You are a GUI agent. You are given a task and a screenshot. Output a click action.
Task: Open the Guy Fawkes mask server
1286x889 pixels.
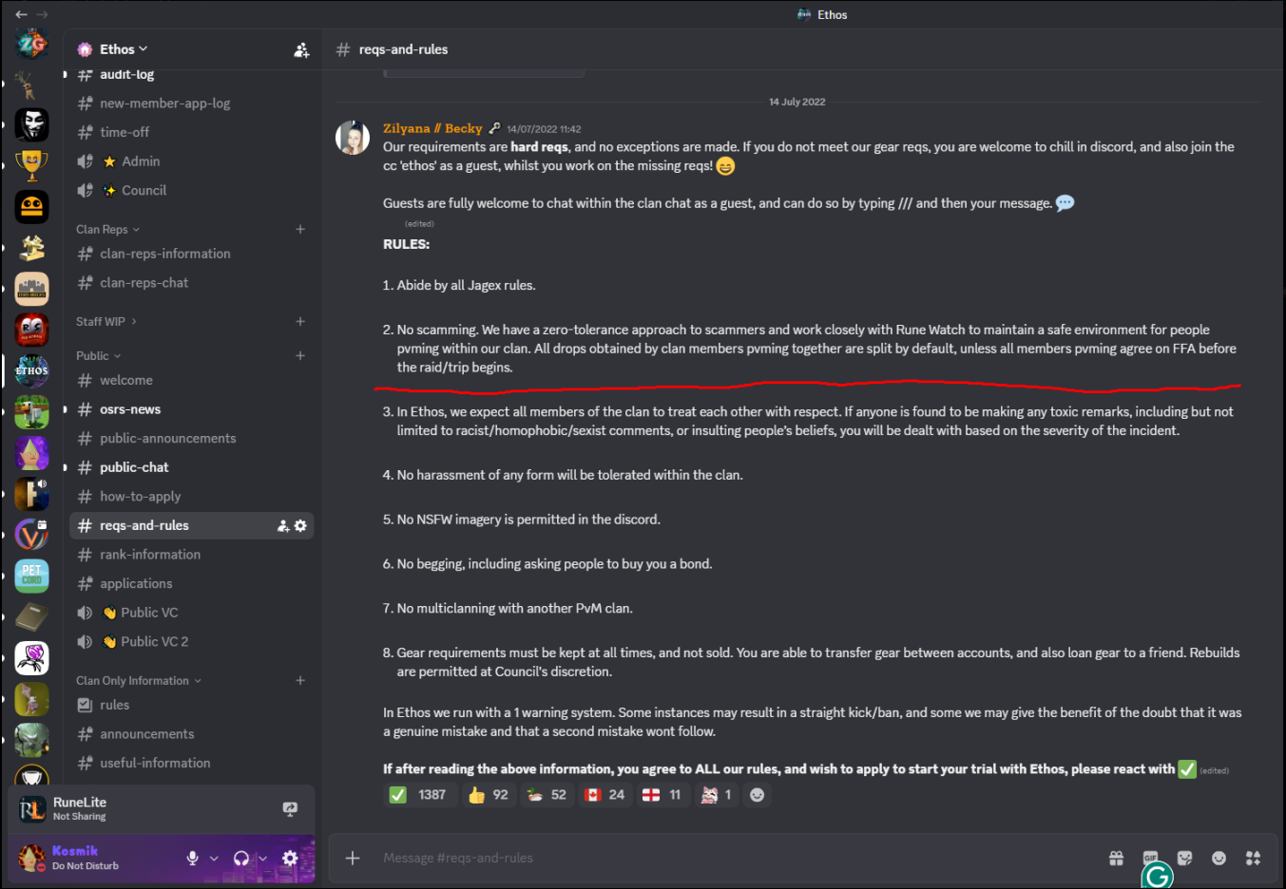click(x=31, y=124)
